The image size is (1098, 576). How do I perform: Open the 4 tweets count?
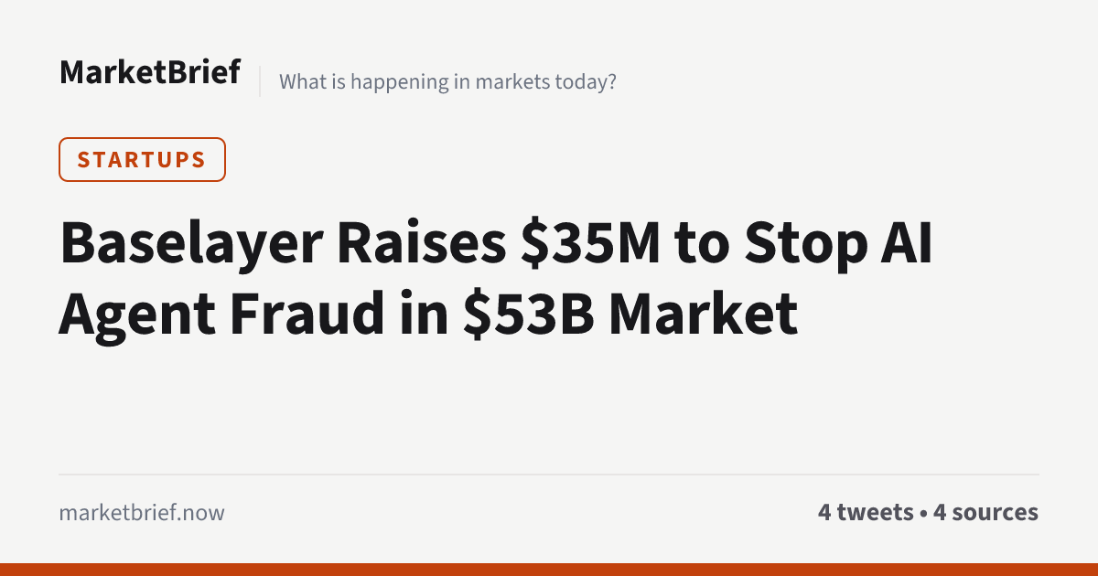[x=866, y=513]
